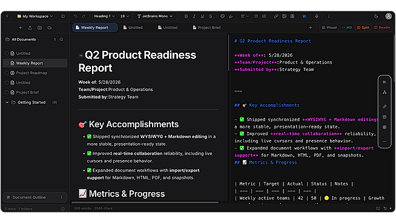
Task: Insert an image from the top toolbar
Action: 284,16
